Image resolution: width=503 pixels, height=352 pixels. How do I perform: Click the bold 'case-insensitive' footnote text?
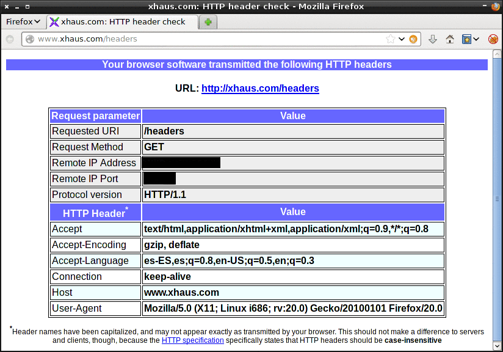point(413,340)
